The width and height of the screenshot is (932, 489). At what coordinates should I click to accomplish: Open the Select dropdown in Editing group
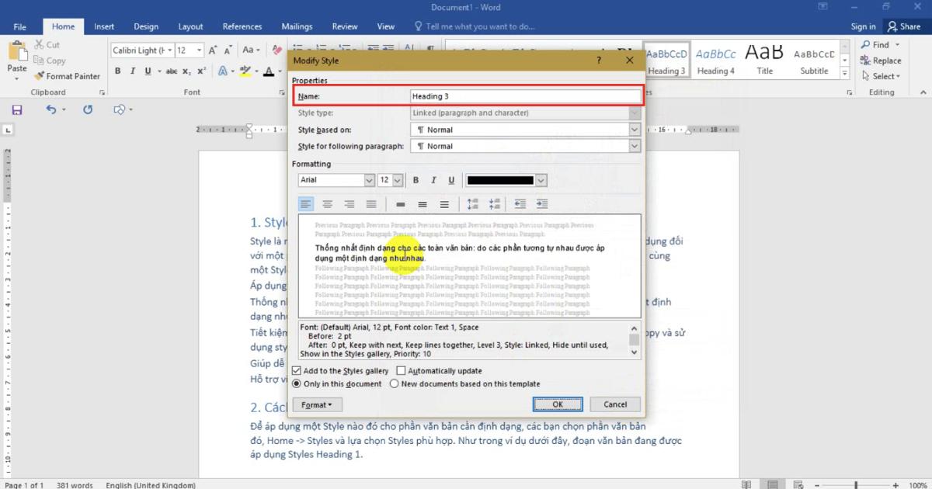click(x=881, y=76)
